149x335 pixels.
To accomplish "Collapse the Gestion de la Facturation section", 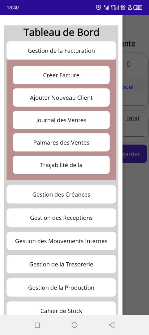I will tap(61, 51).
